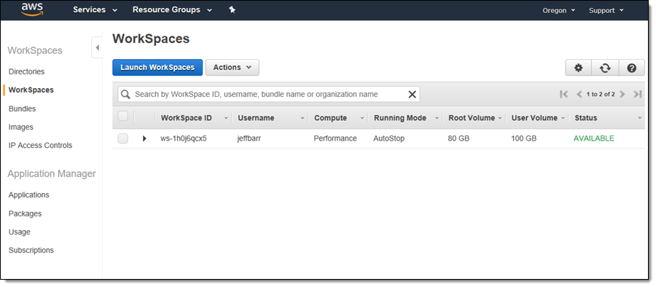The height and width of the screenshot is (287, 656).
Task: Open the Resource Groups menu
Action: 172,9
